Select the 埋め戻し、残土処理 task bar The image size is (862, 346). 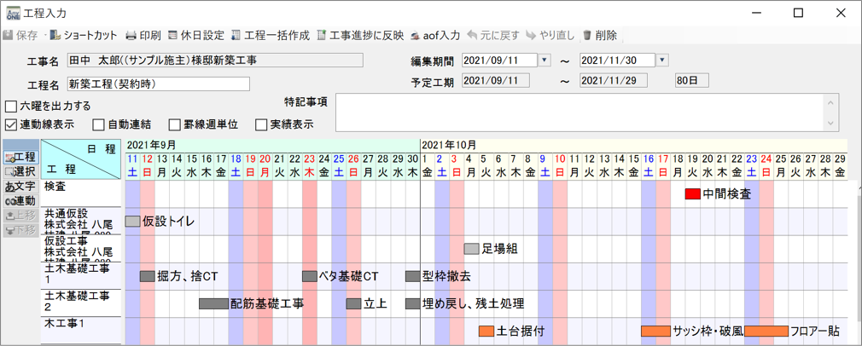[413, 303]
